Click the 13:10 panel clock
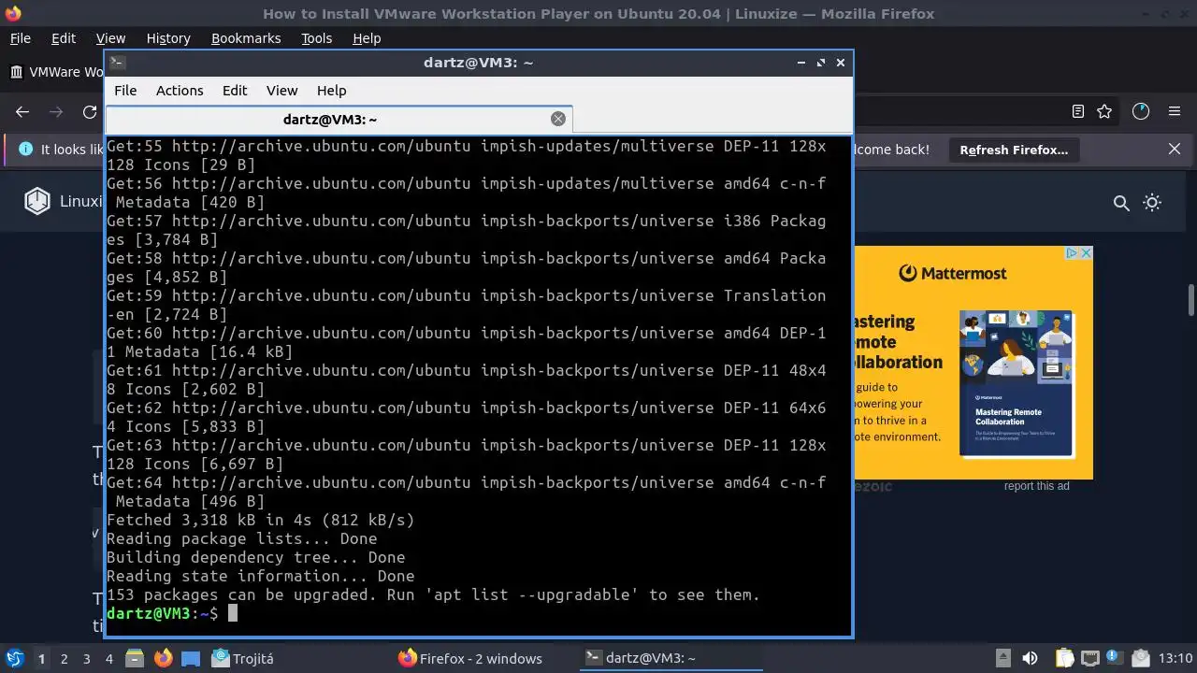Image resolution: width=1197 pixels, height=673 pixels. pos(1175,658)
